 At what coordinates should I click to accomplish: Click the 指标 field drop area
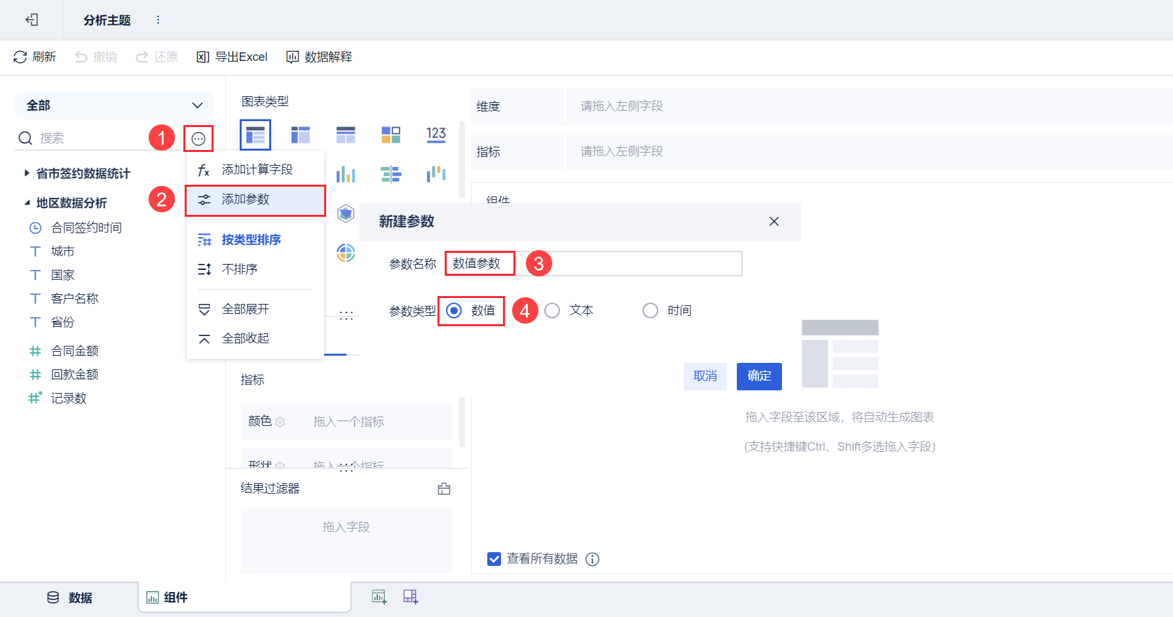(x=868, y=151)
